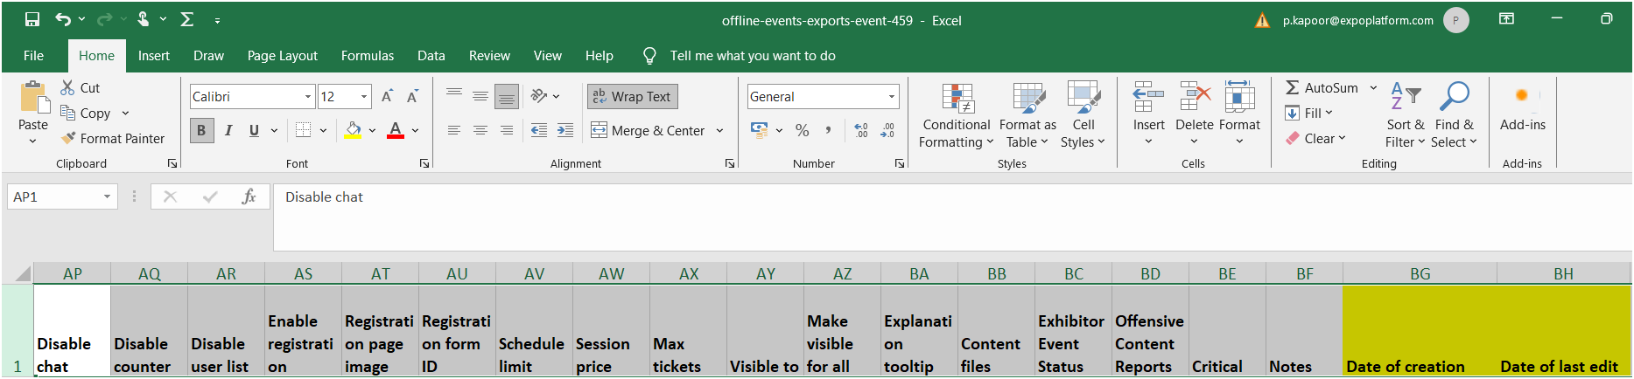1634x379 pixels.
Task: Open the Add-ins button
Action: (1523, 108)
